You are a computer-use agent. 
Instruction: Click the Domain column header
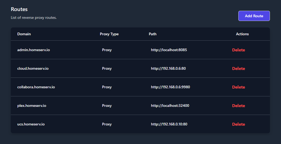click(24, 34)
